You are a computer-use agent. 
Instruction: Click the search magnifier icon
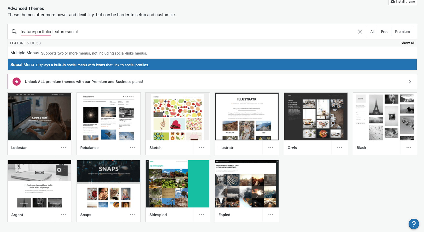14,32
